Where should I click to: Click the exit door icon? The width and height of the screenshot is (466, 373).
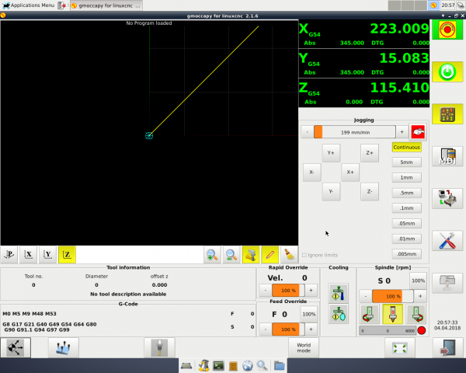click(447, 348)
